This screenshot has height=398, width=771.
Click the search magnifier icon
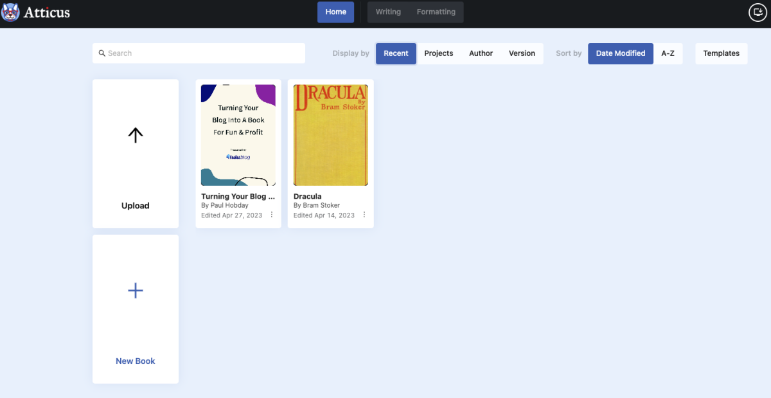pos(102,53)
